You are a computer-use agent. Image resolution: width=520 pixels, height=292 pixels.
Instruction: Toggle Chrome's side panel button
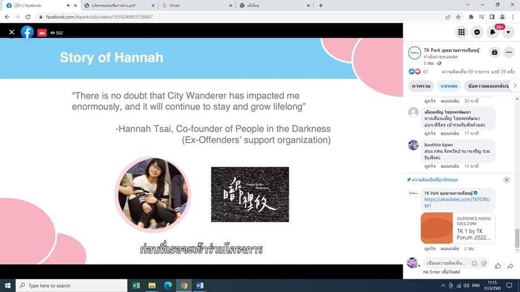tap(492, 17)
